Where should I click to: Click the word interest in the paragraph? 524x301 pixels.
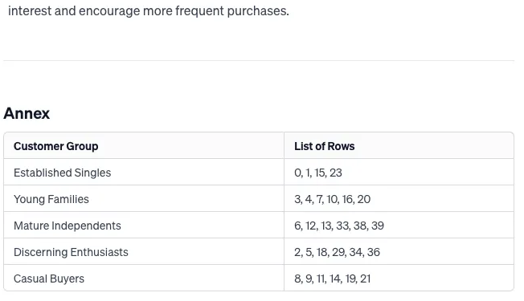click(x=30, y=11)
